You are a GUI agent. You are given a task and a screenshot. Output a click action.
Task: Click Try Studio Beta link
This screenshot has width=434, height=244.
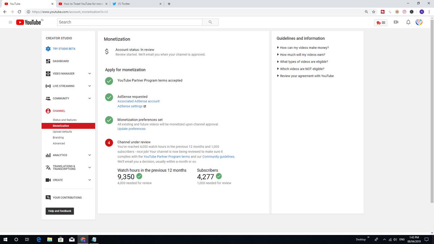(x=64, y=48)
